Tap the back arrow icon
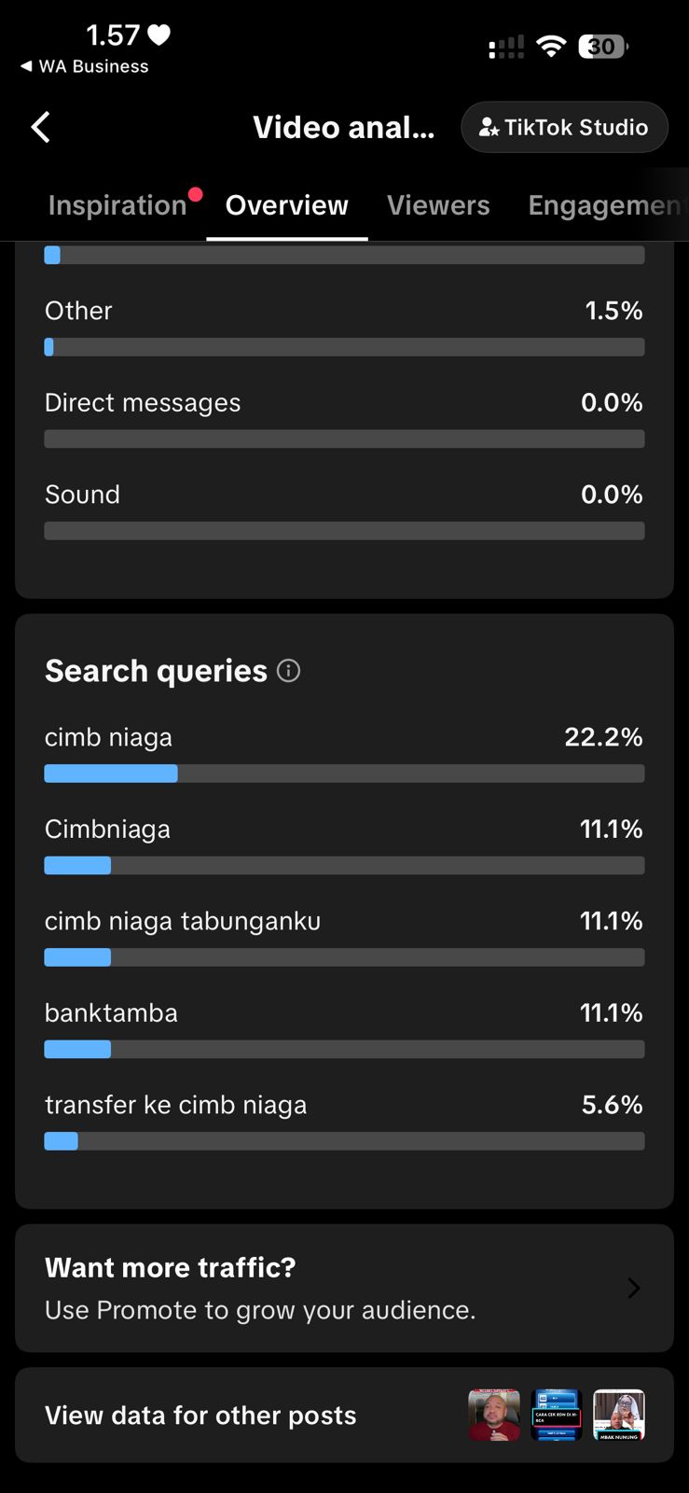Screen dimensions: 689x1493 click(x=40, y=128)
